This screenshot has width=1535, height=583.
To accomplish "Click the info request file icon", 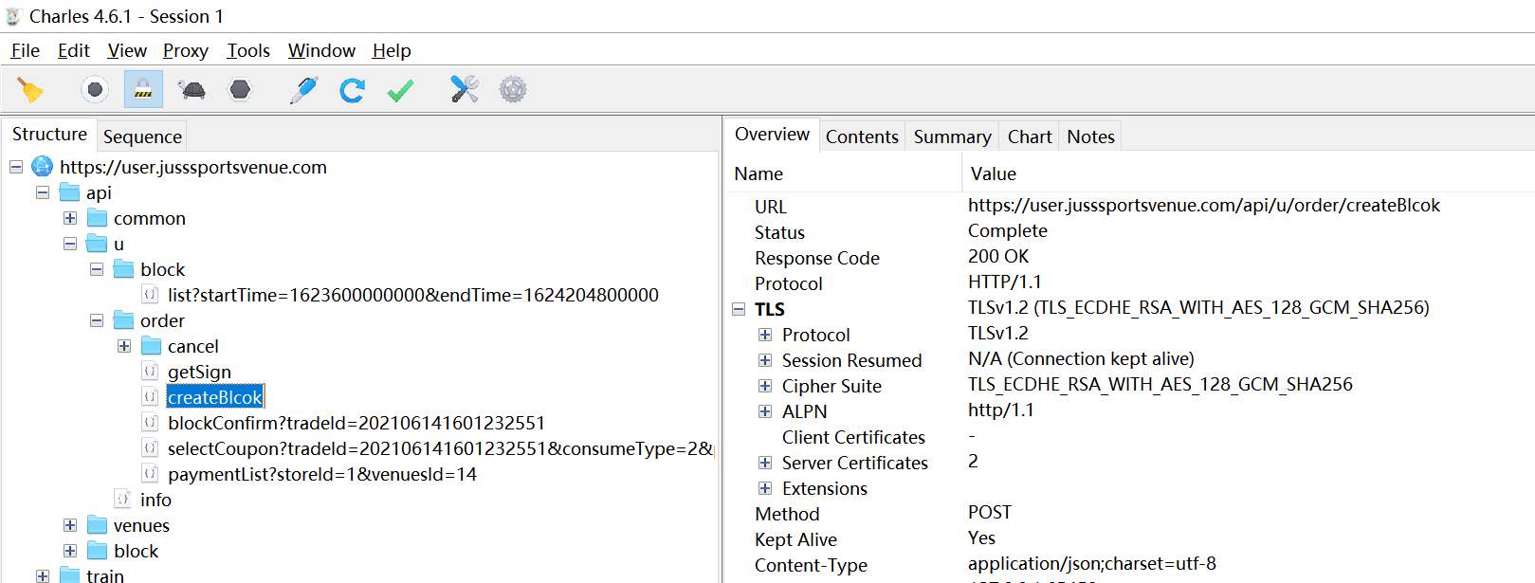I will (122, 500).
